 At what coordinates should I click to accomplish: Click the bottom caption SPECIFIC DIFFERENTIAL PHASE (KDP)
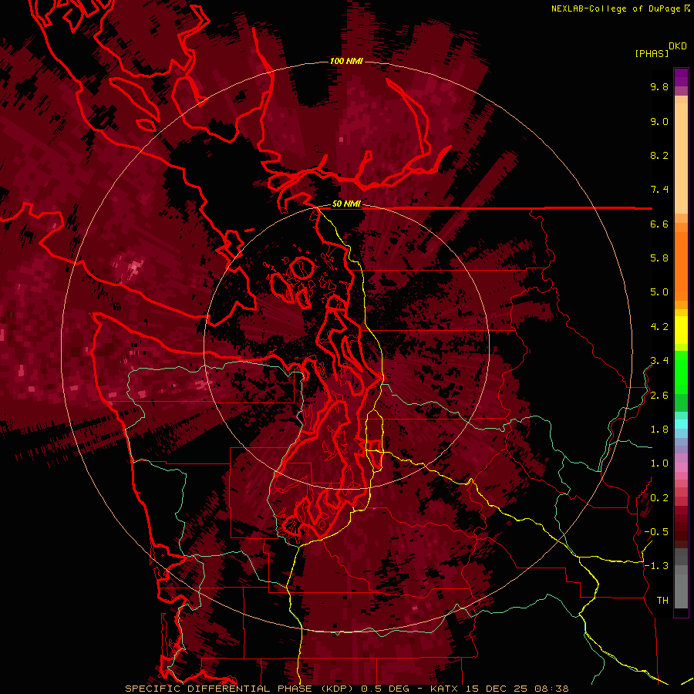239,689
